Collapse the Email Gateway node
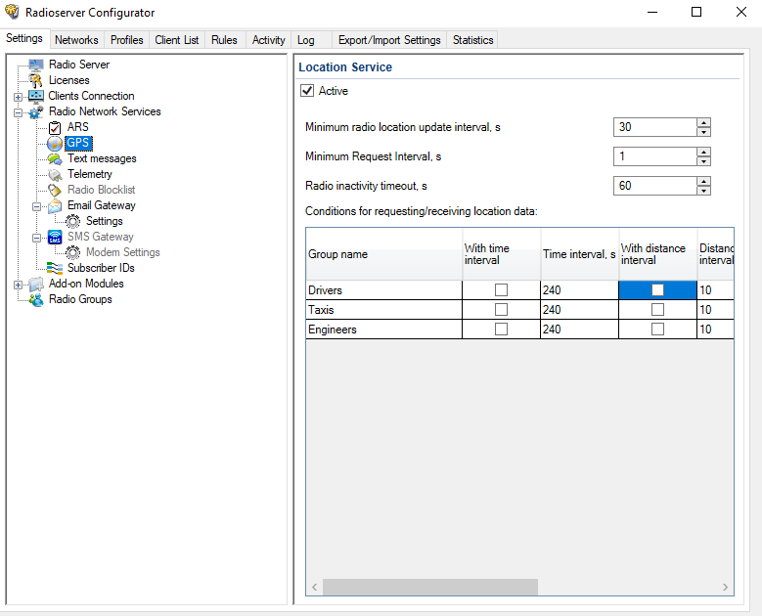This screenshot has height=616, width=762. pyautogui.click(x=37, y=206)
